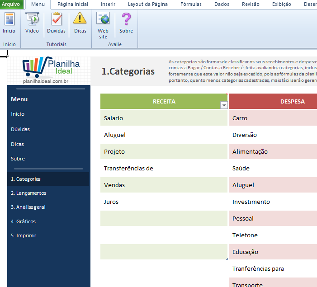This screenshot has width=317, height=287.
Task: Select the Diversão despesa cell
Action: click(273, 135)
